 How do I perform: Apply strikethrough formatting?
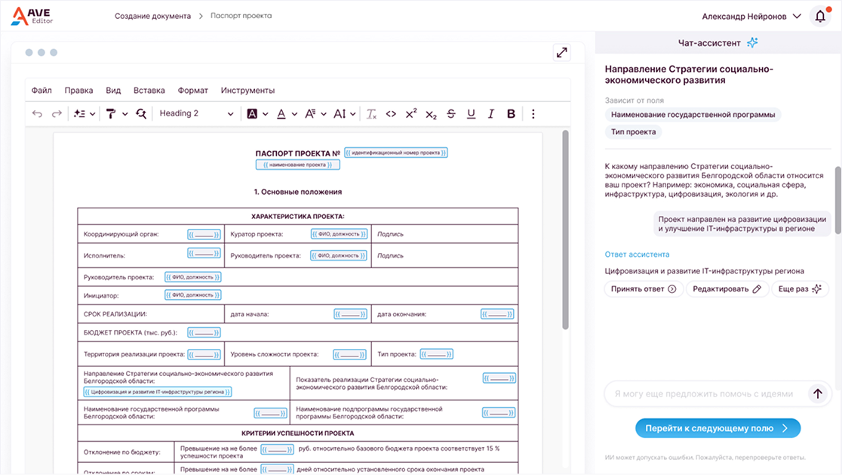tap(451, 114)
